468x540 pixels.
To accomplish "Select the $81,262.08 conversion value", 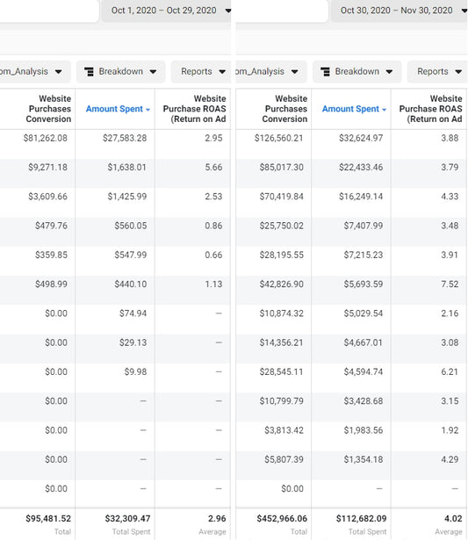I will click(46, 138).
